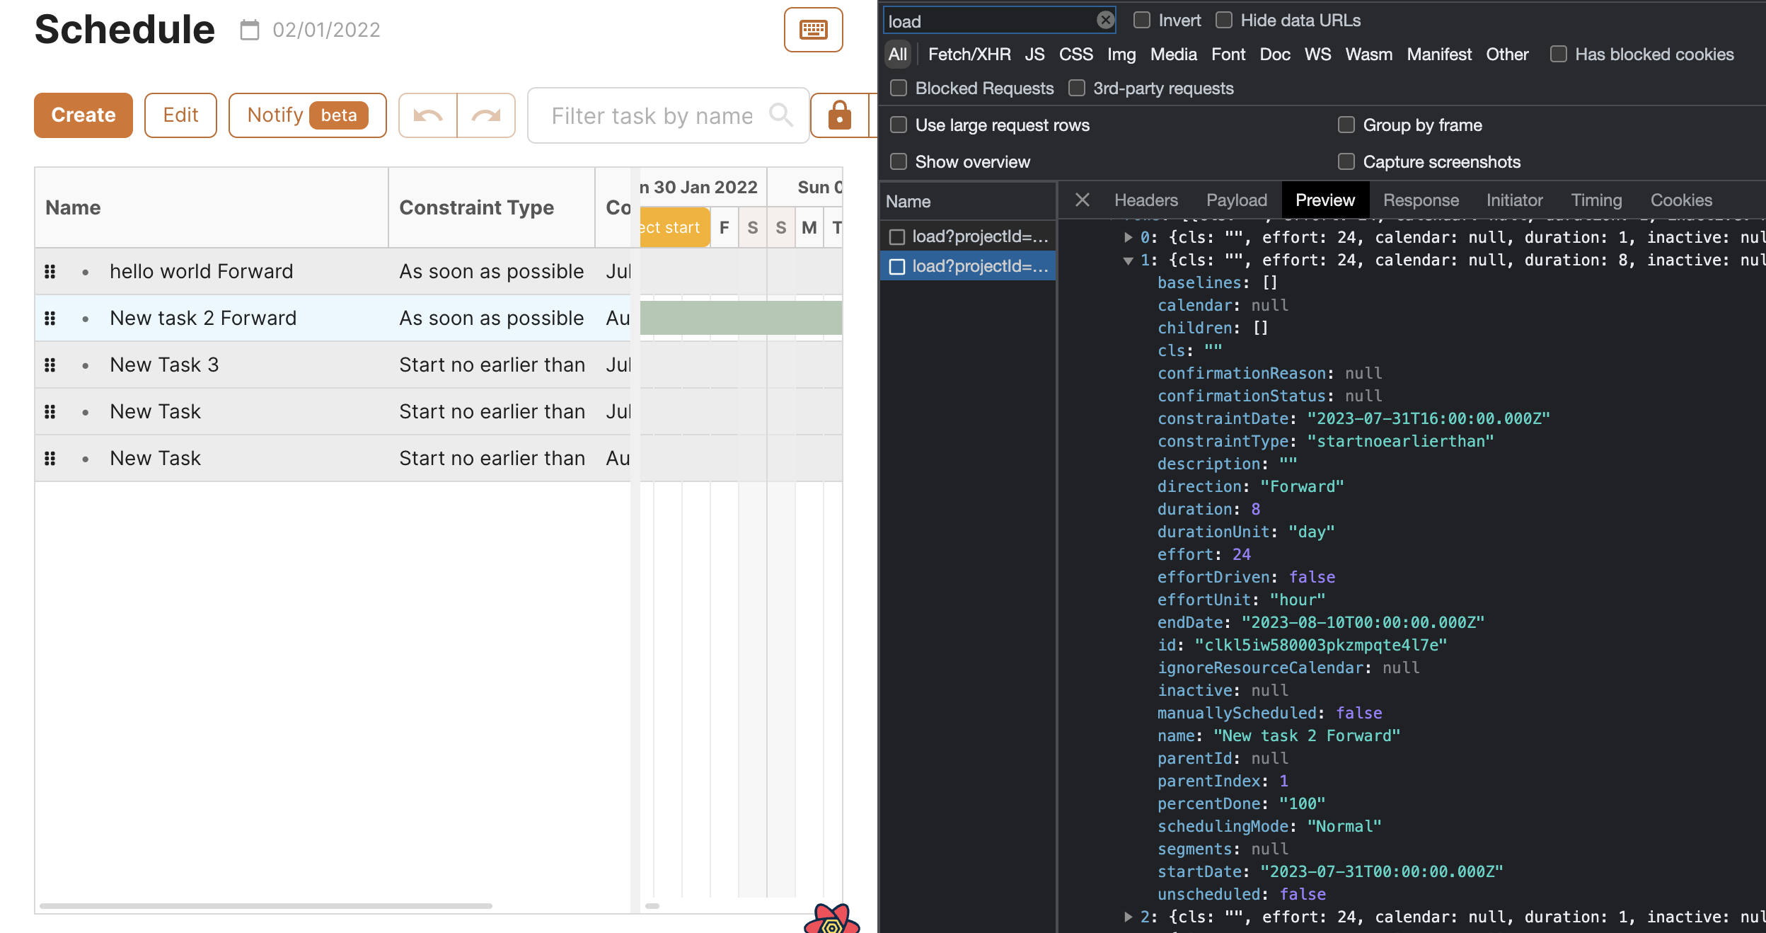1766x933 pixels.
Task: Filter network requests by CSS
Action: click(1075, 55)
